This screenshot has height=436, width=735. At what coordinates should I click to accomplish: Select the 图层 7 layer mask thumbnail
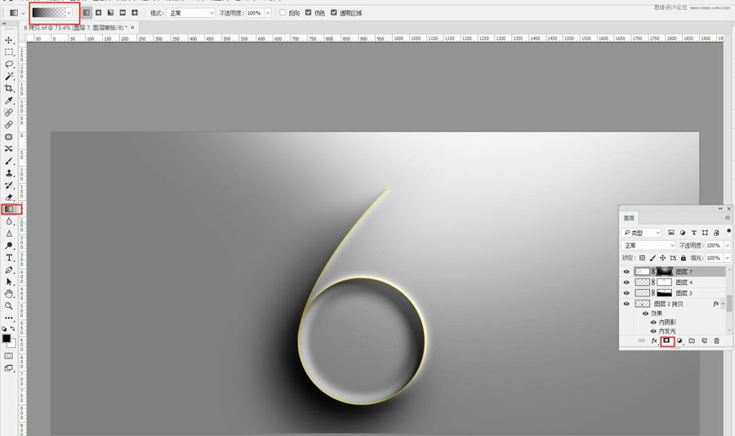click(664, 271)
